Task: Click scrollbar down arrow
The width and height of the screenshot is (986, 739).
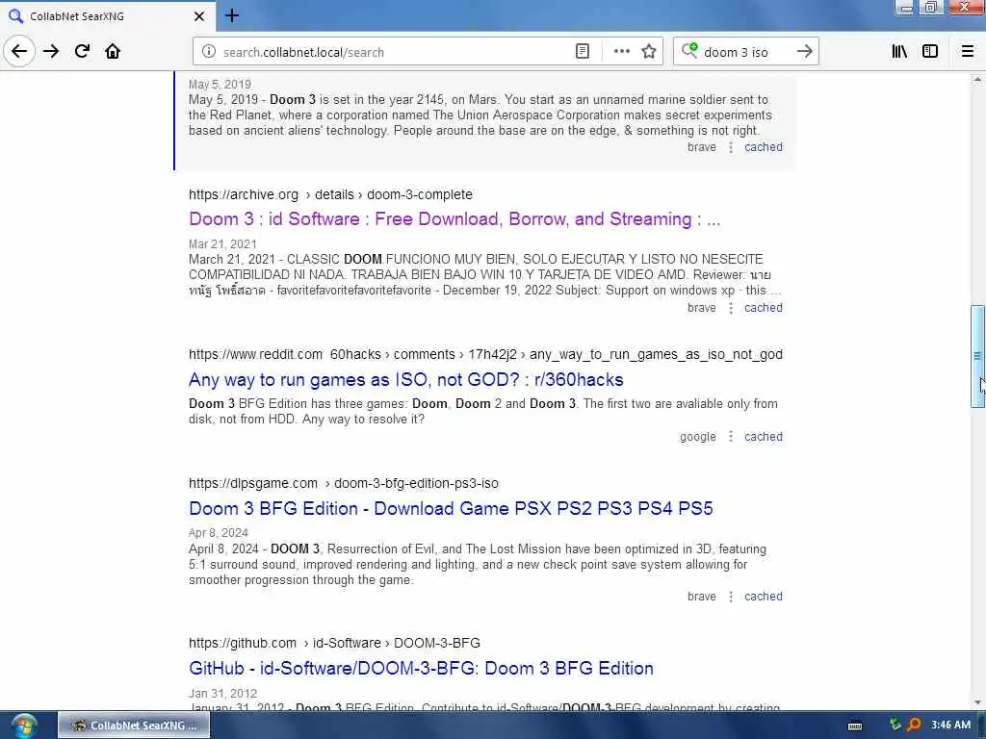Action: click(x=977, y=703)
